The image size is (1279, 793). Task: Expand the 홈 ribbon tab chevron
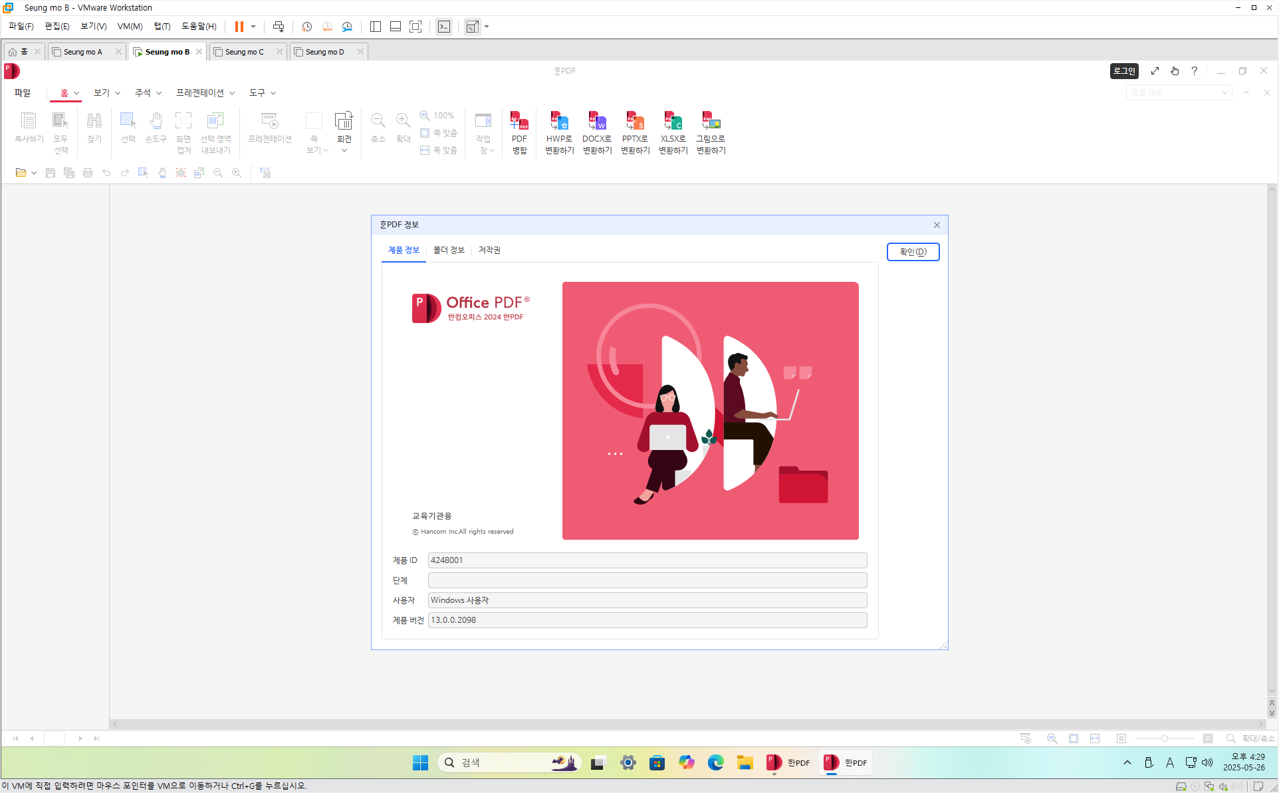(76, 93)
